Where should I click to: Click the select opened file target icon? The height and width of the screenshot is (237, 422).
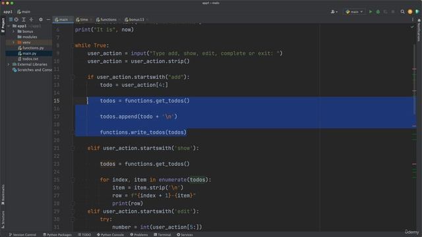coord(16,20)
